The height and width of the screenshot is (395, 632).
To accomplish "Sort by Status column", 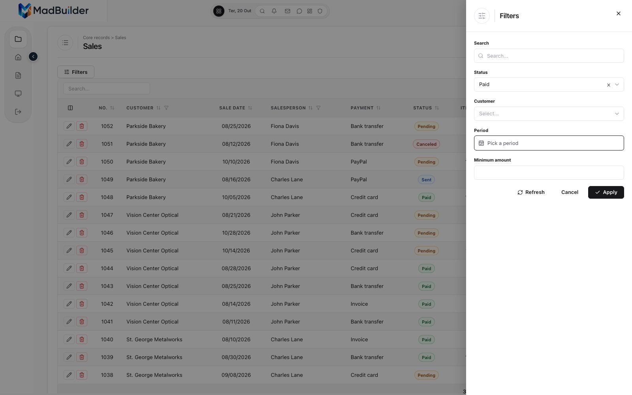I will (437, 108).
